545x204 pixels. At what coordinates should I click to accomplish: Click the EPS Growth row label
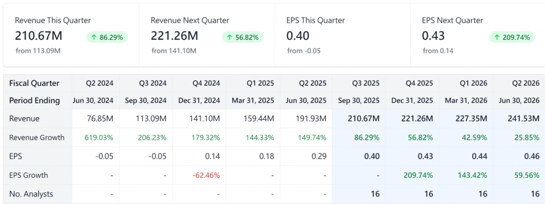29,175
